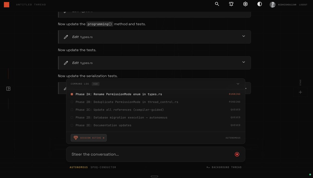Click the Phase 2C checkbox square
This screenshot has width=313, height=178.
(72, 110)
